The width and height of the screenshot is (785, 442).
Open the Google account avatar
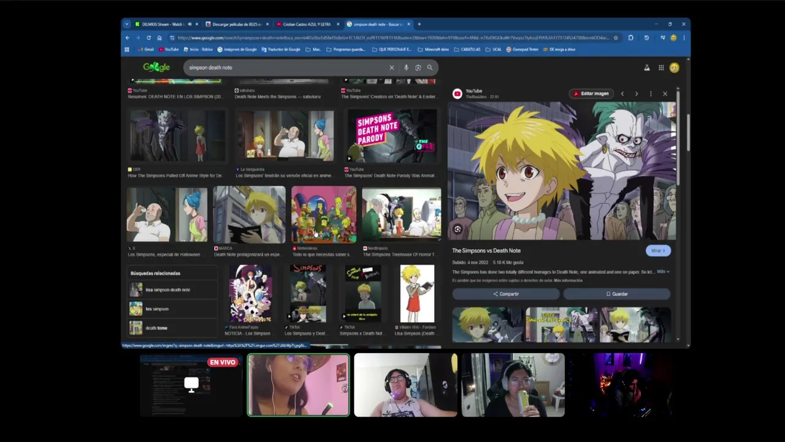tap(675, 68)
